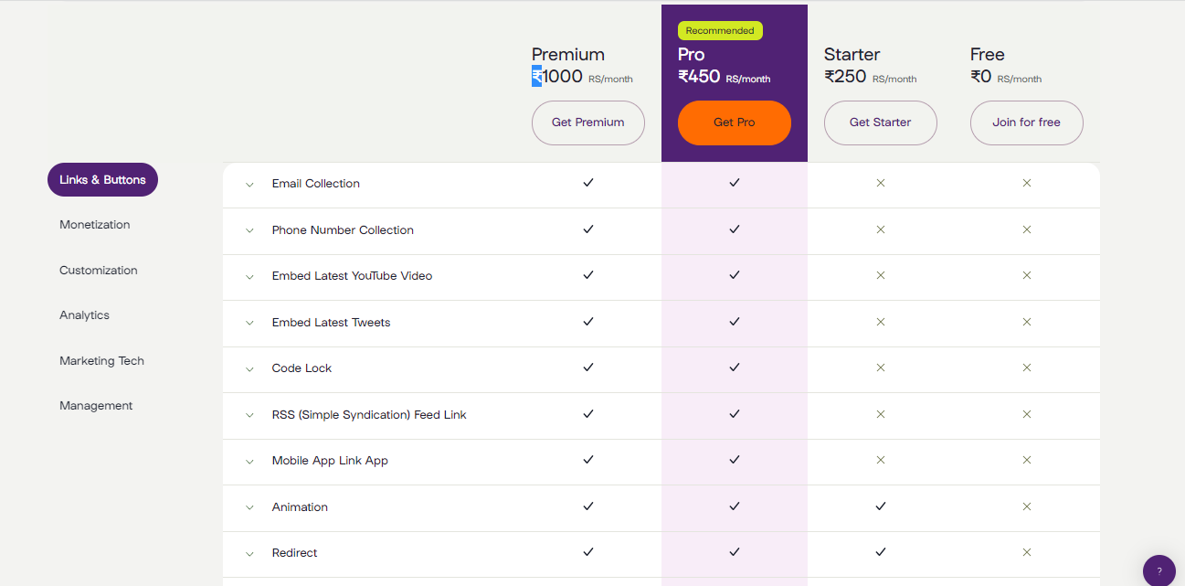Select the Marketing Tech category
The width and height of the screenshot is (1185, 586).
pos(102,361)
